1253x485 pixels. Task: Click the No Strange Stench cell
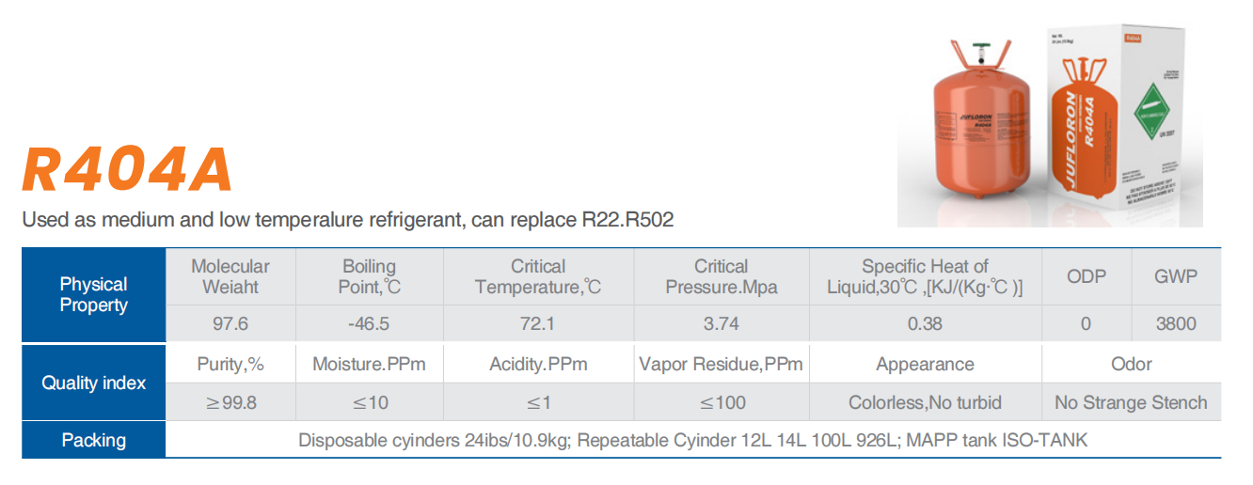[1131, 402]
